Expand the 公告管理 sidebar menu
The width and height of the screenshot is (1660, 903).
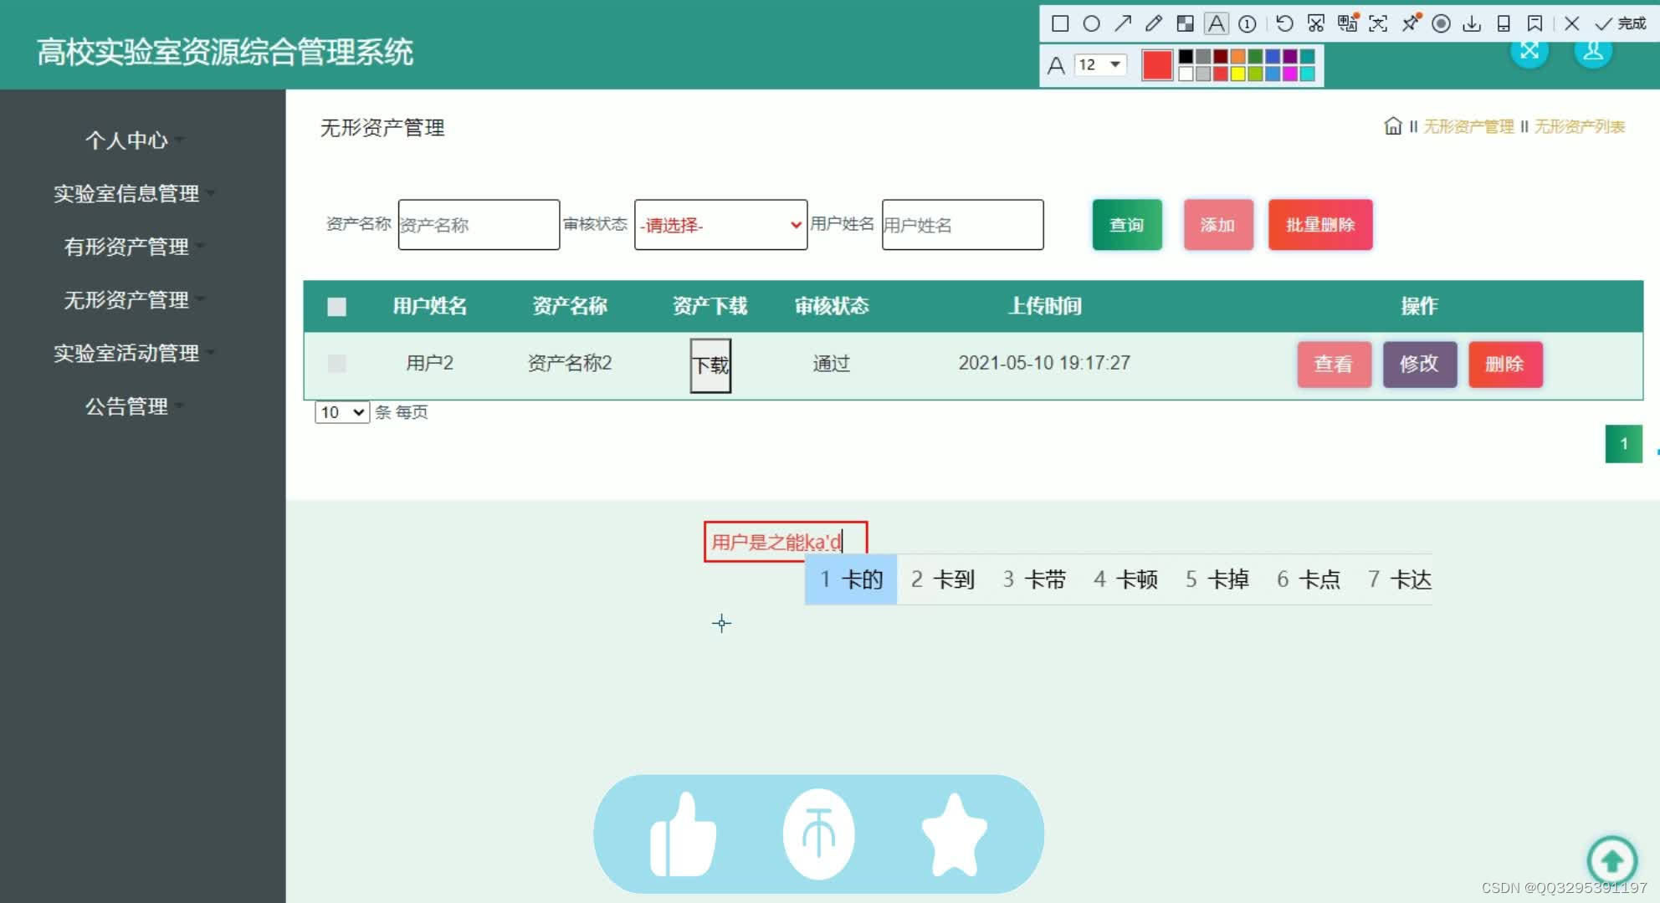(x=126, y=406)
